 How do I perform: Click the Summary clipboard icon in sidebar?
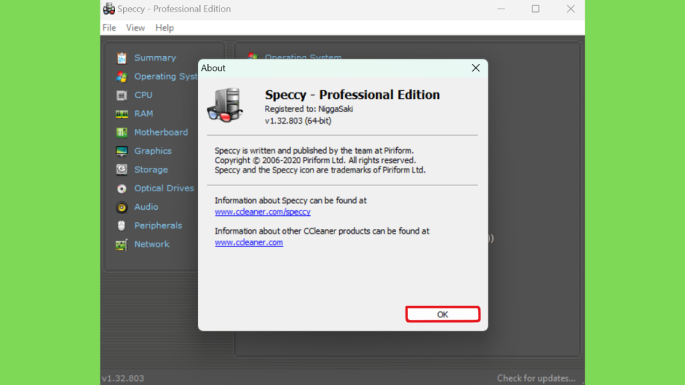(x=122, y=58)
